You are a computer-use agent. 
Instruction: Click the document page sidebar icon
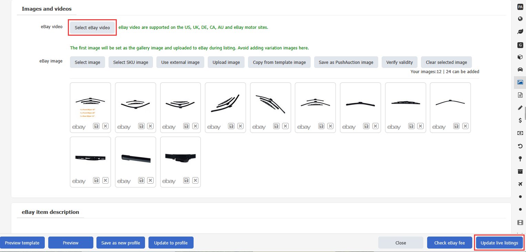[x=520, y=95]
